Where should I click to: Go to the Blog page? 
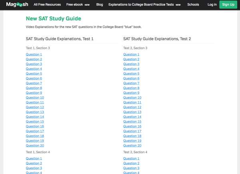[x=100, y=4]
